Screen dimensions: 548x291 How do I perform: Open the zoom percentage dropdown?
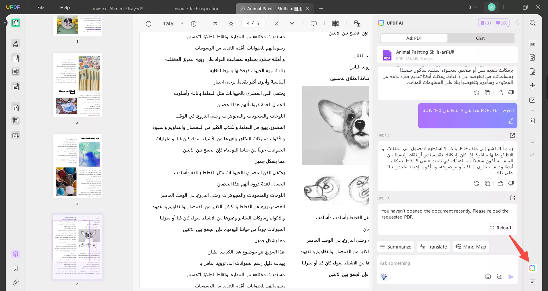(183, 24)
